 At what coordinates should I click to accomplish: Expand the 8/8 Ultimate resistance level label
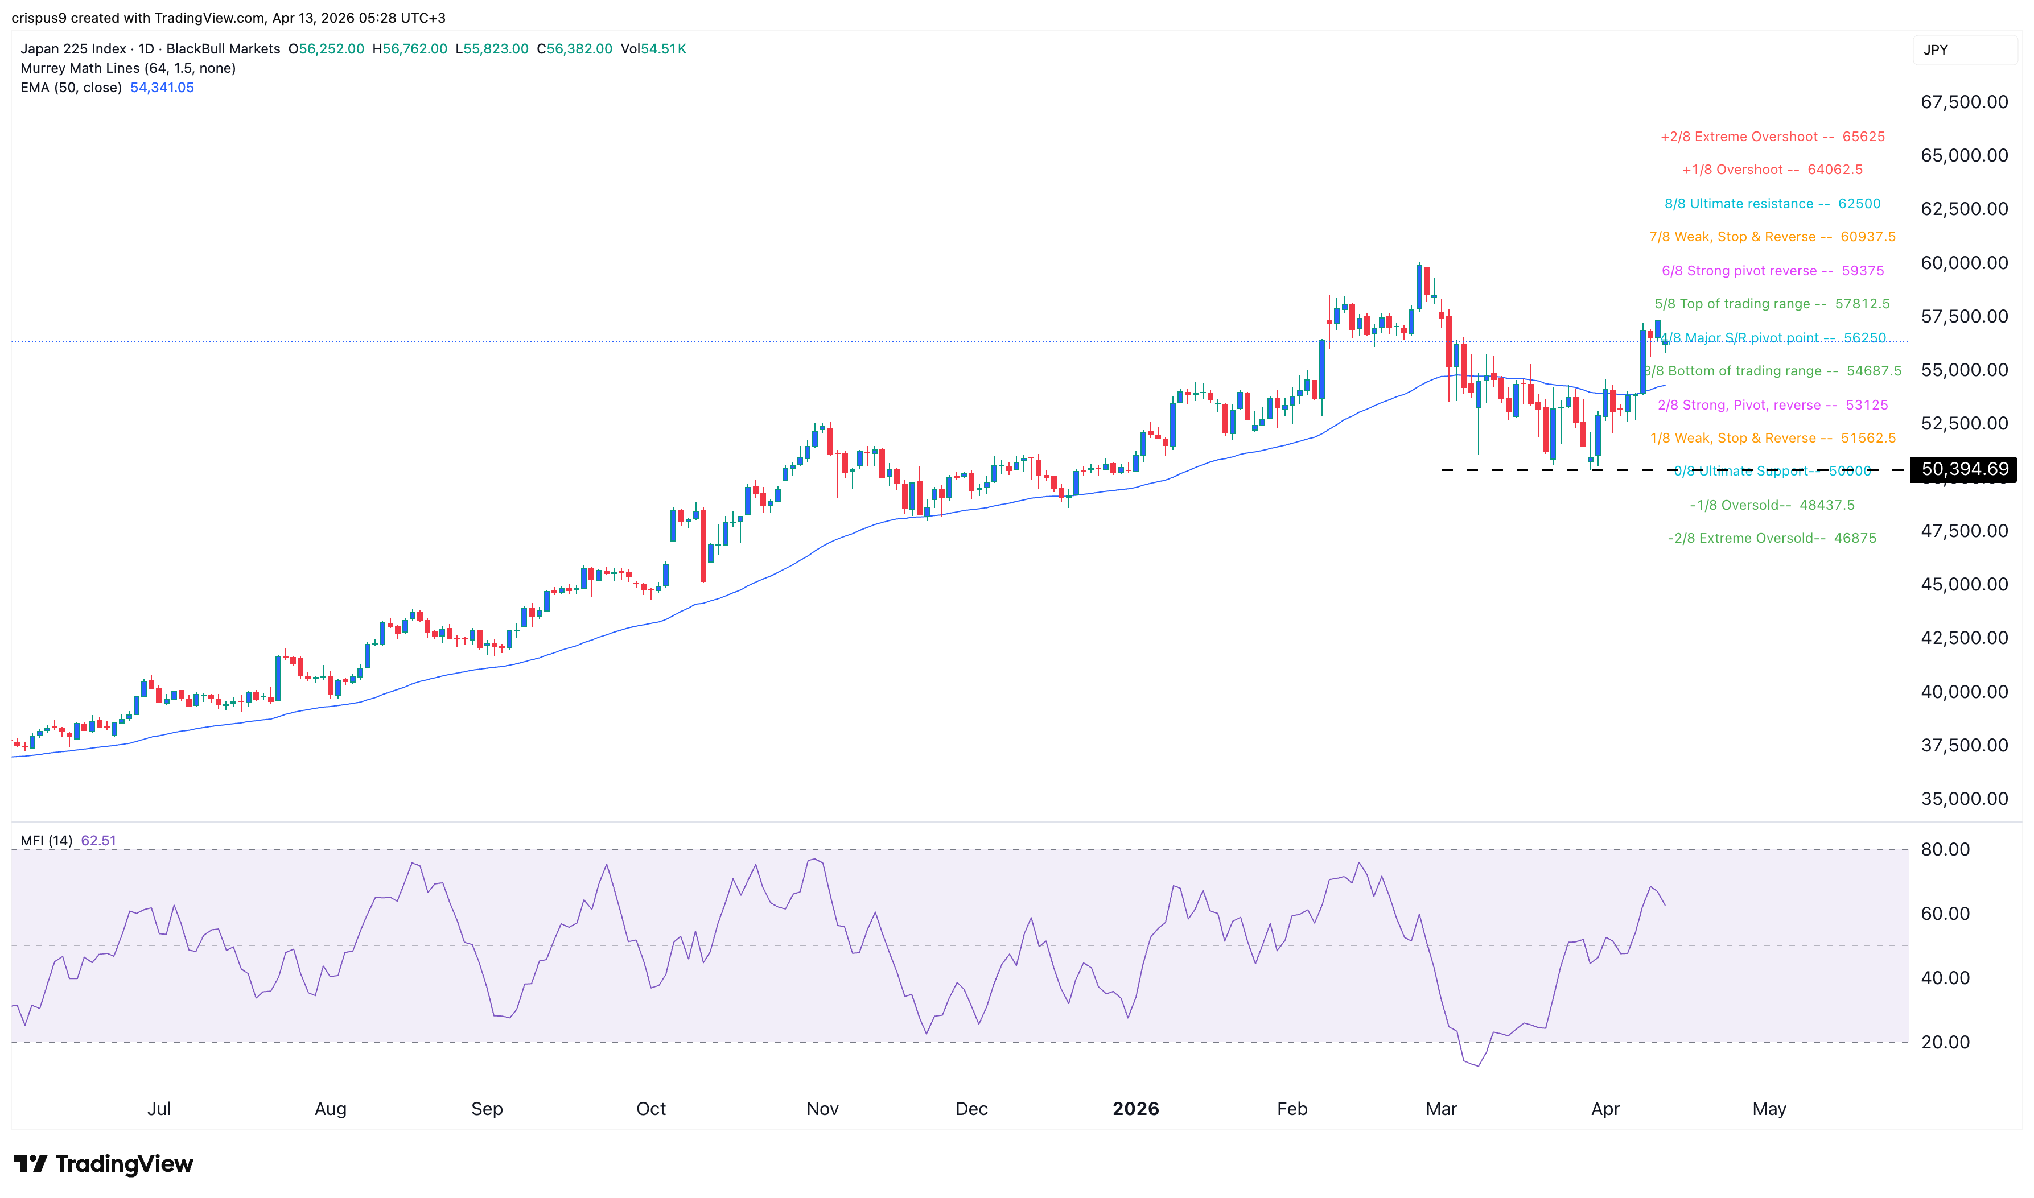click(x=1772, y=204)
